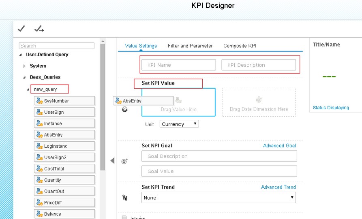Click the KPI goal target icon
The width and height of the screenshot is (362, 219).
click(x=125, y=161)
